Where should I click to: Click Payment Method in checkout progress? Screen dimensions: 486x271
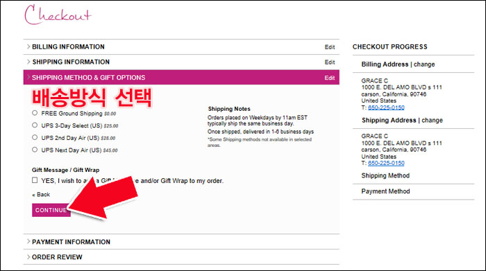pyautogui.click(x=385, y=191)
